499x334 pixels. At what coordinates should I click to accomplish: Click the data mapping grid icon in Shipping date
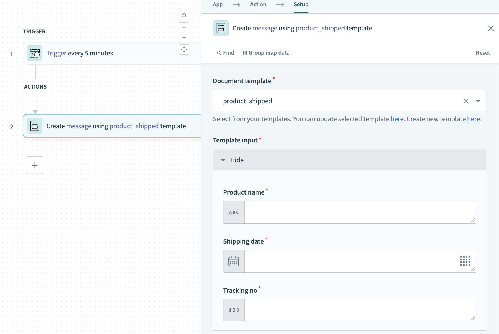(465, 261)
